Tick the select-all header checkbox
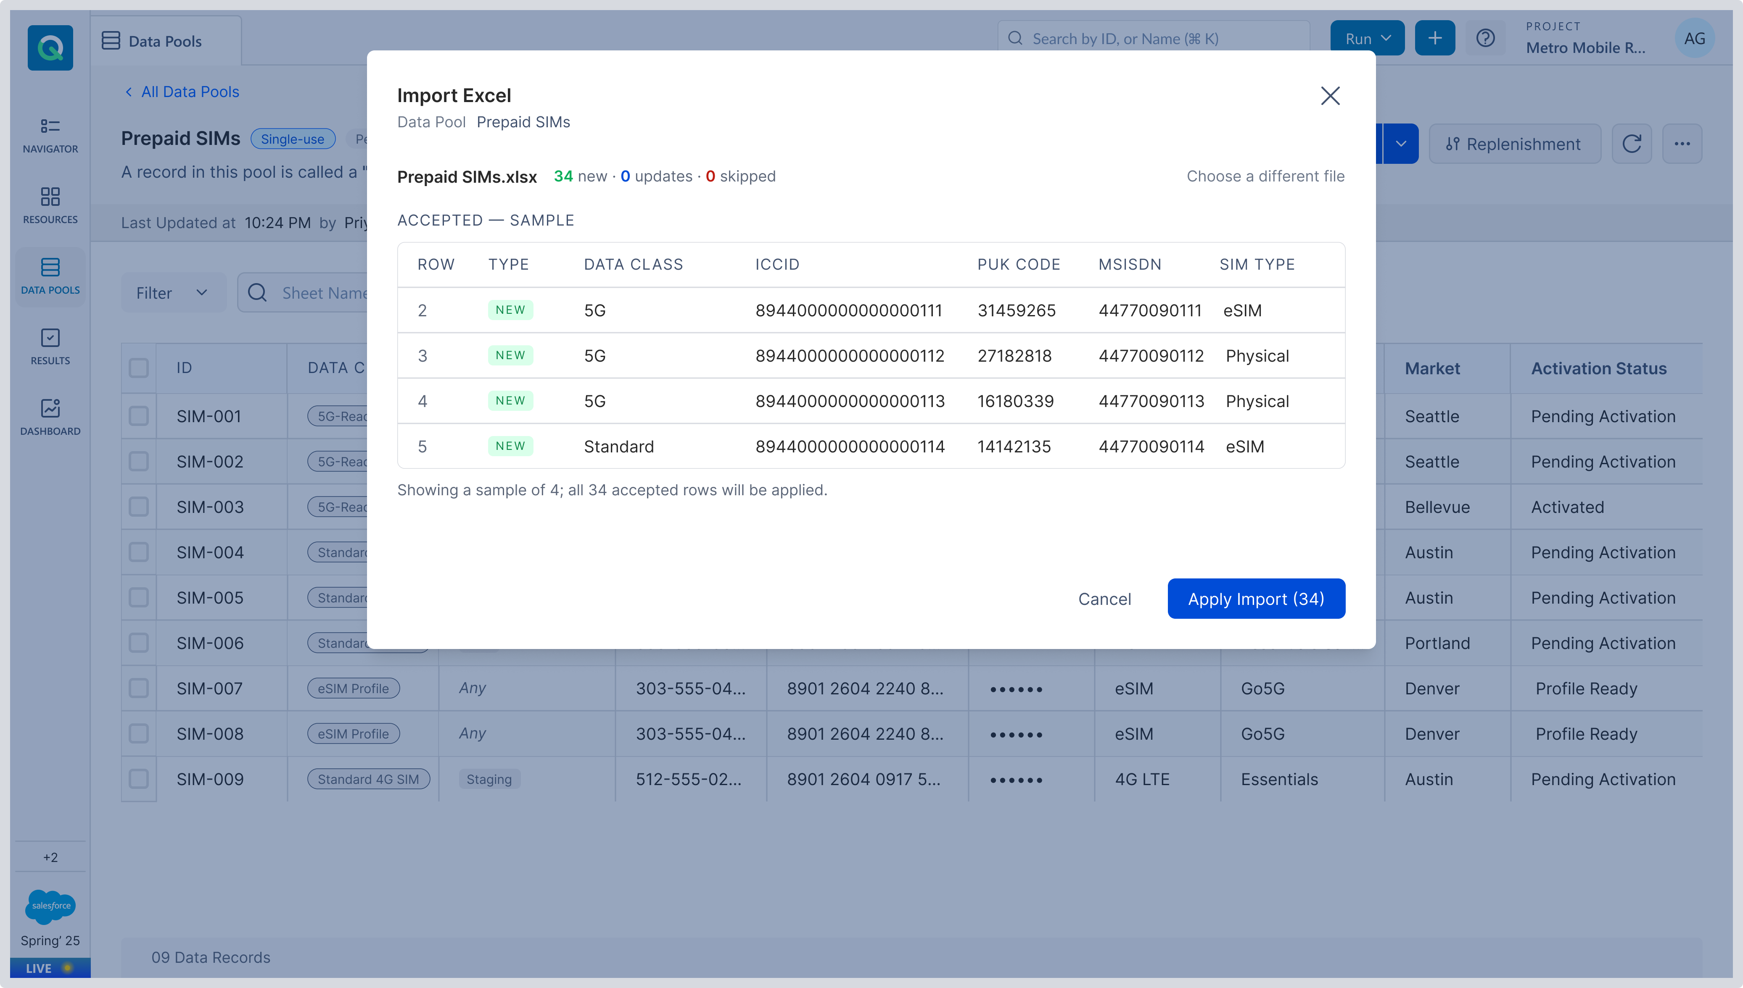The width and height of the screenshot is (1743, 988). coord(138,368)
